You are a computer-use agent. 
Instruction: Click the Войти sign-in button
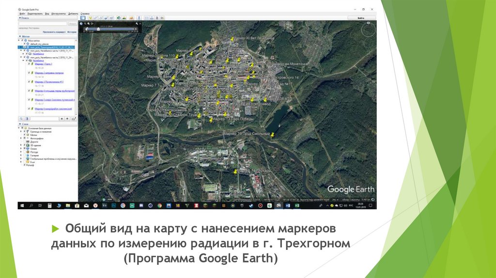tap(360, 18)
